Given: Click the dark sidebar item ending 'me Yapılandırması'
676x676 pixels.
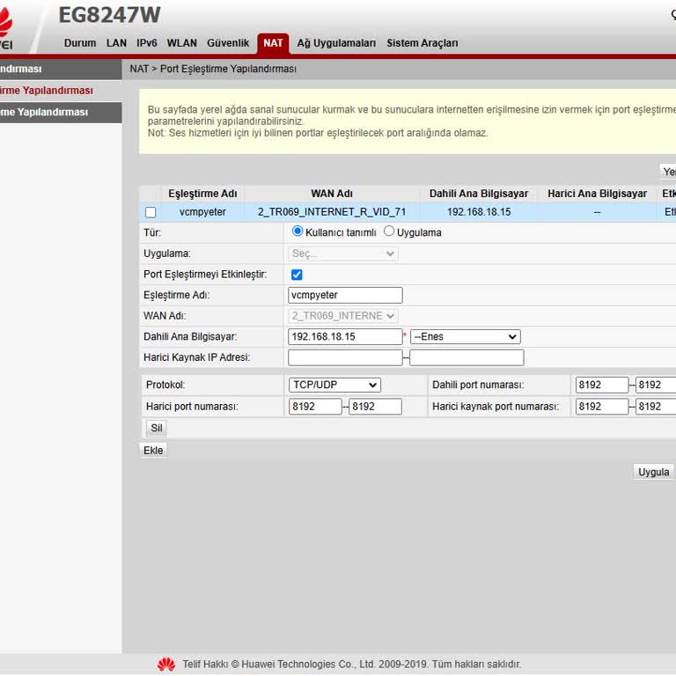Looking at the screenshot, I should 61,113.
